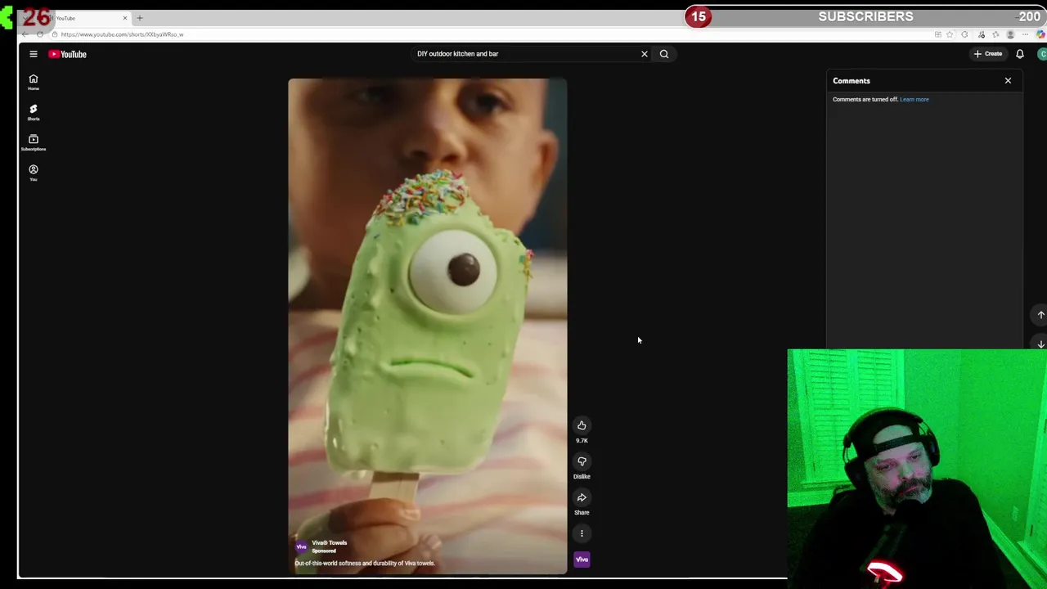The height and width of the screenshot is (589, 1047).
Task: Dislike the short video
Action: pyautogui.click(x=582, y=461)
